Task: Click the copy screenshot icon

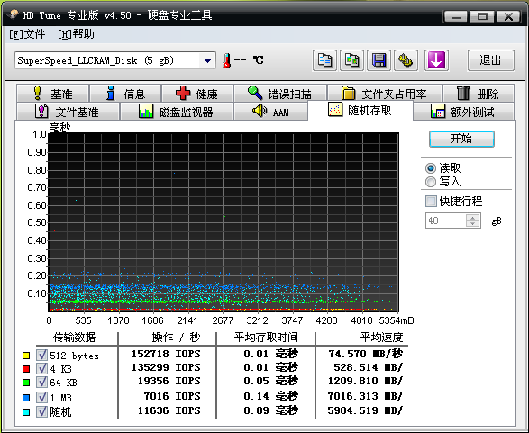Action: [351, 60]
